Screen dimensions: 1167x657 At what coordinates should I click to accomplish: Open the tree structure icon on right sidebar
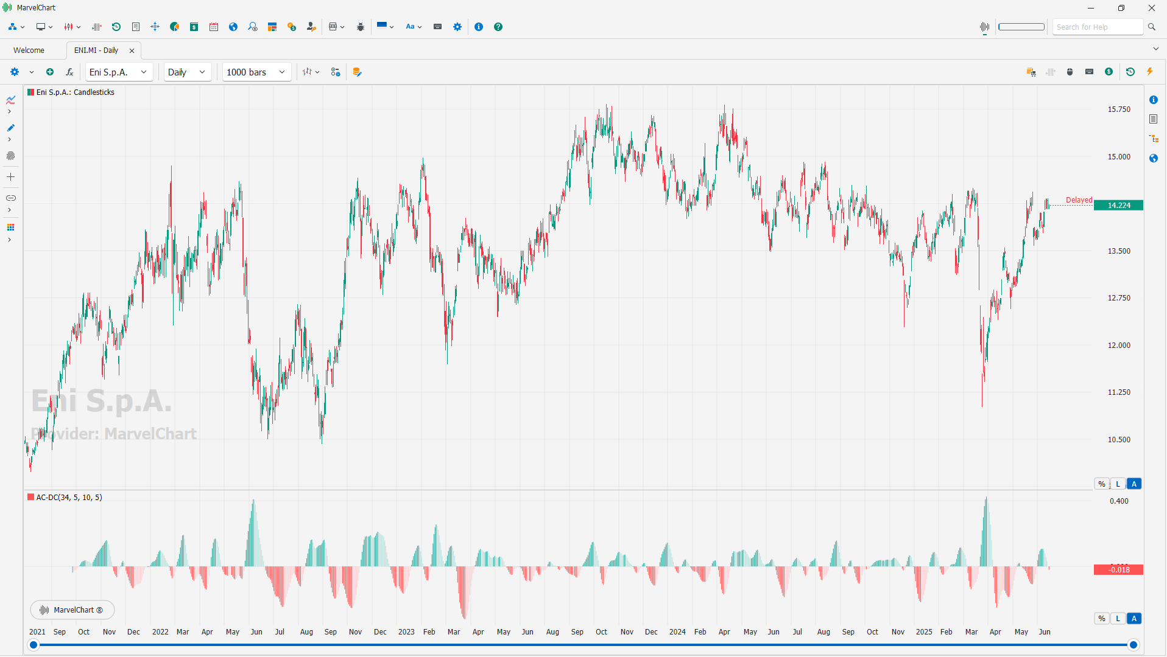tap(1154, 139)
